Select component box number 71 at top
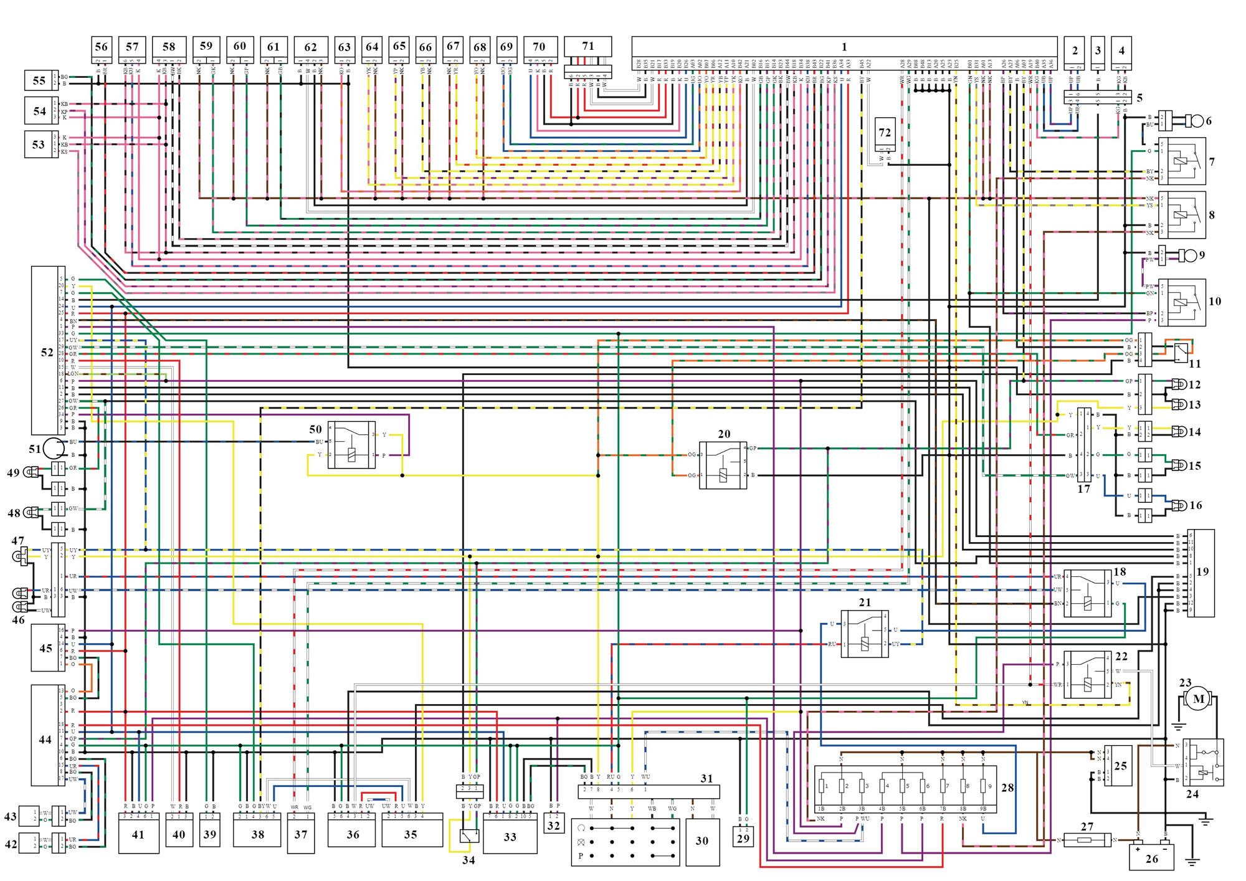Viewport: 1246px width, 881px height. pos(588,47)
